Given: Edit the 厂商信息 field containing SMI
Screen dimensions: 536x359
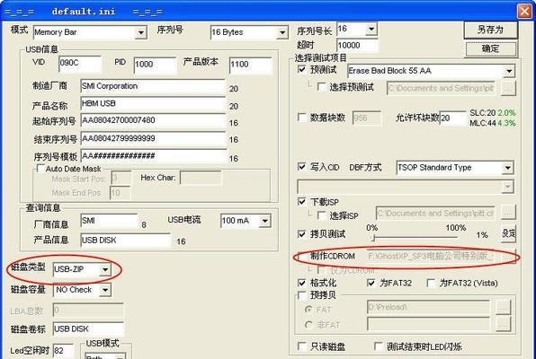Looking at the screenshot, I should click(109, 221).
